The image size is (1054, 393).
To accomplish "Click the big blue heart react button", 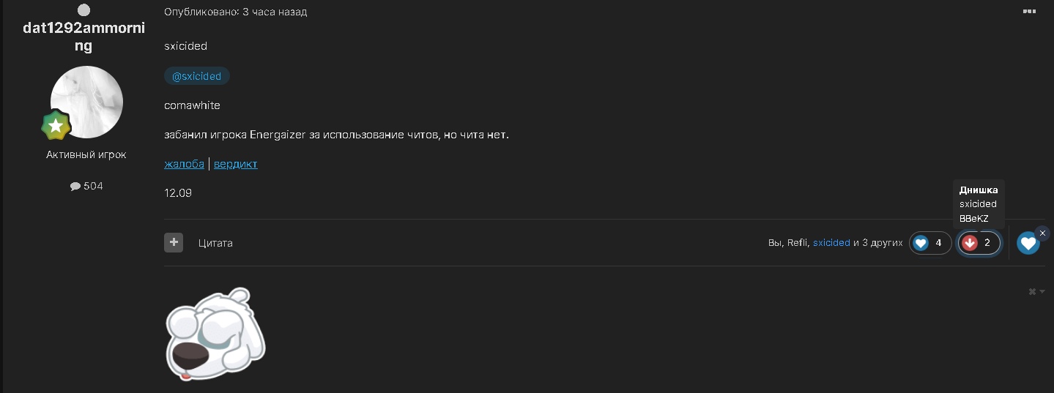I will (1028, 243).
